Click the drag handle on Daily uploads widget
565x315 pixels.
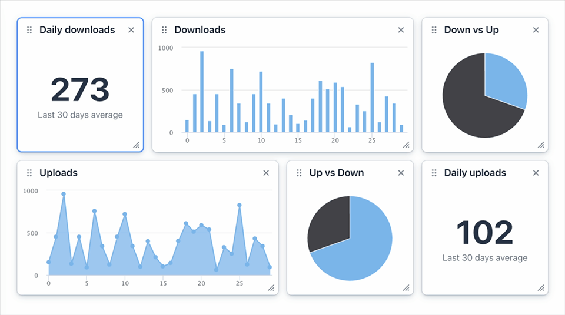(434, 173)
